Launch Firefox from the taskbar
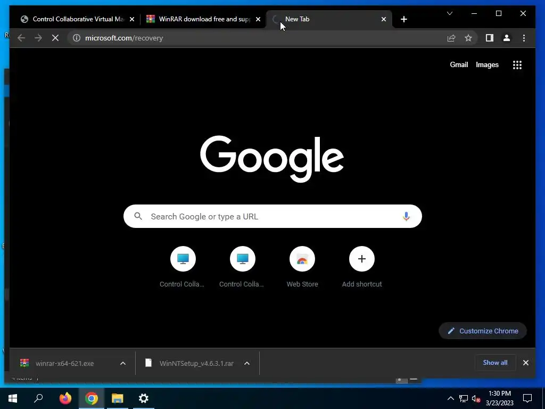 pyautogui.click(x=65, y=398)
